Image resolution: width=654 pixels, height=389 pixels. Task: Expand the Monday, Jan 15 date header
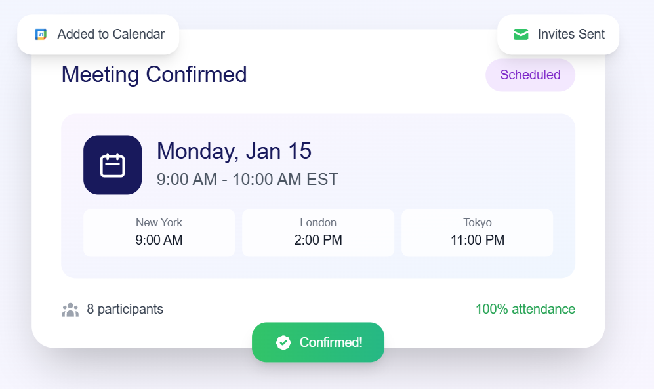click(234, 151)
